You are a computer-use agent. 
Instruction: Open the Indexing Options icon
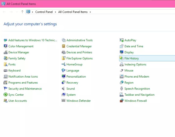click(x=121, y=64)
